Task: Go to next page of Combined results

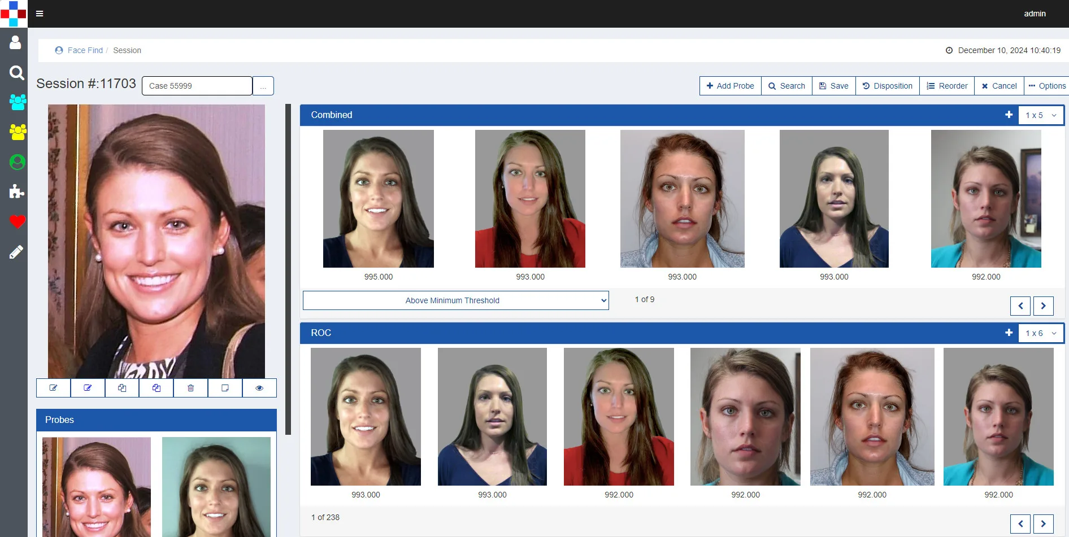Action: click(1043, 306)
